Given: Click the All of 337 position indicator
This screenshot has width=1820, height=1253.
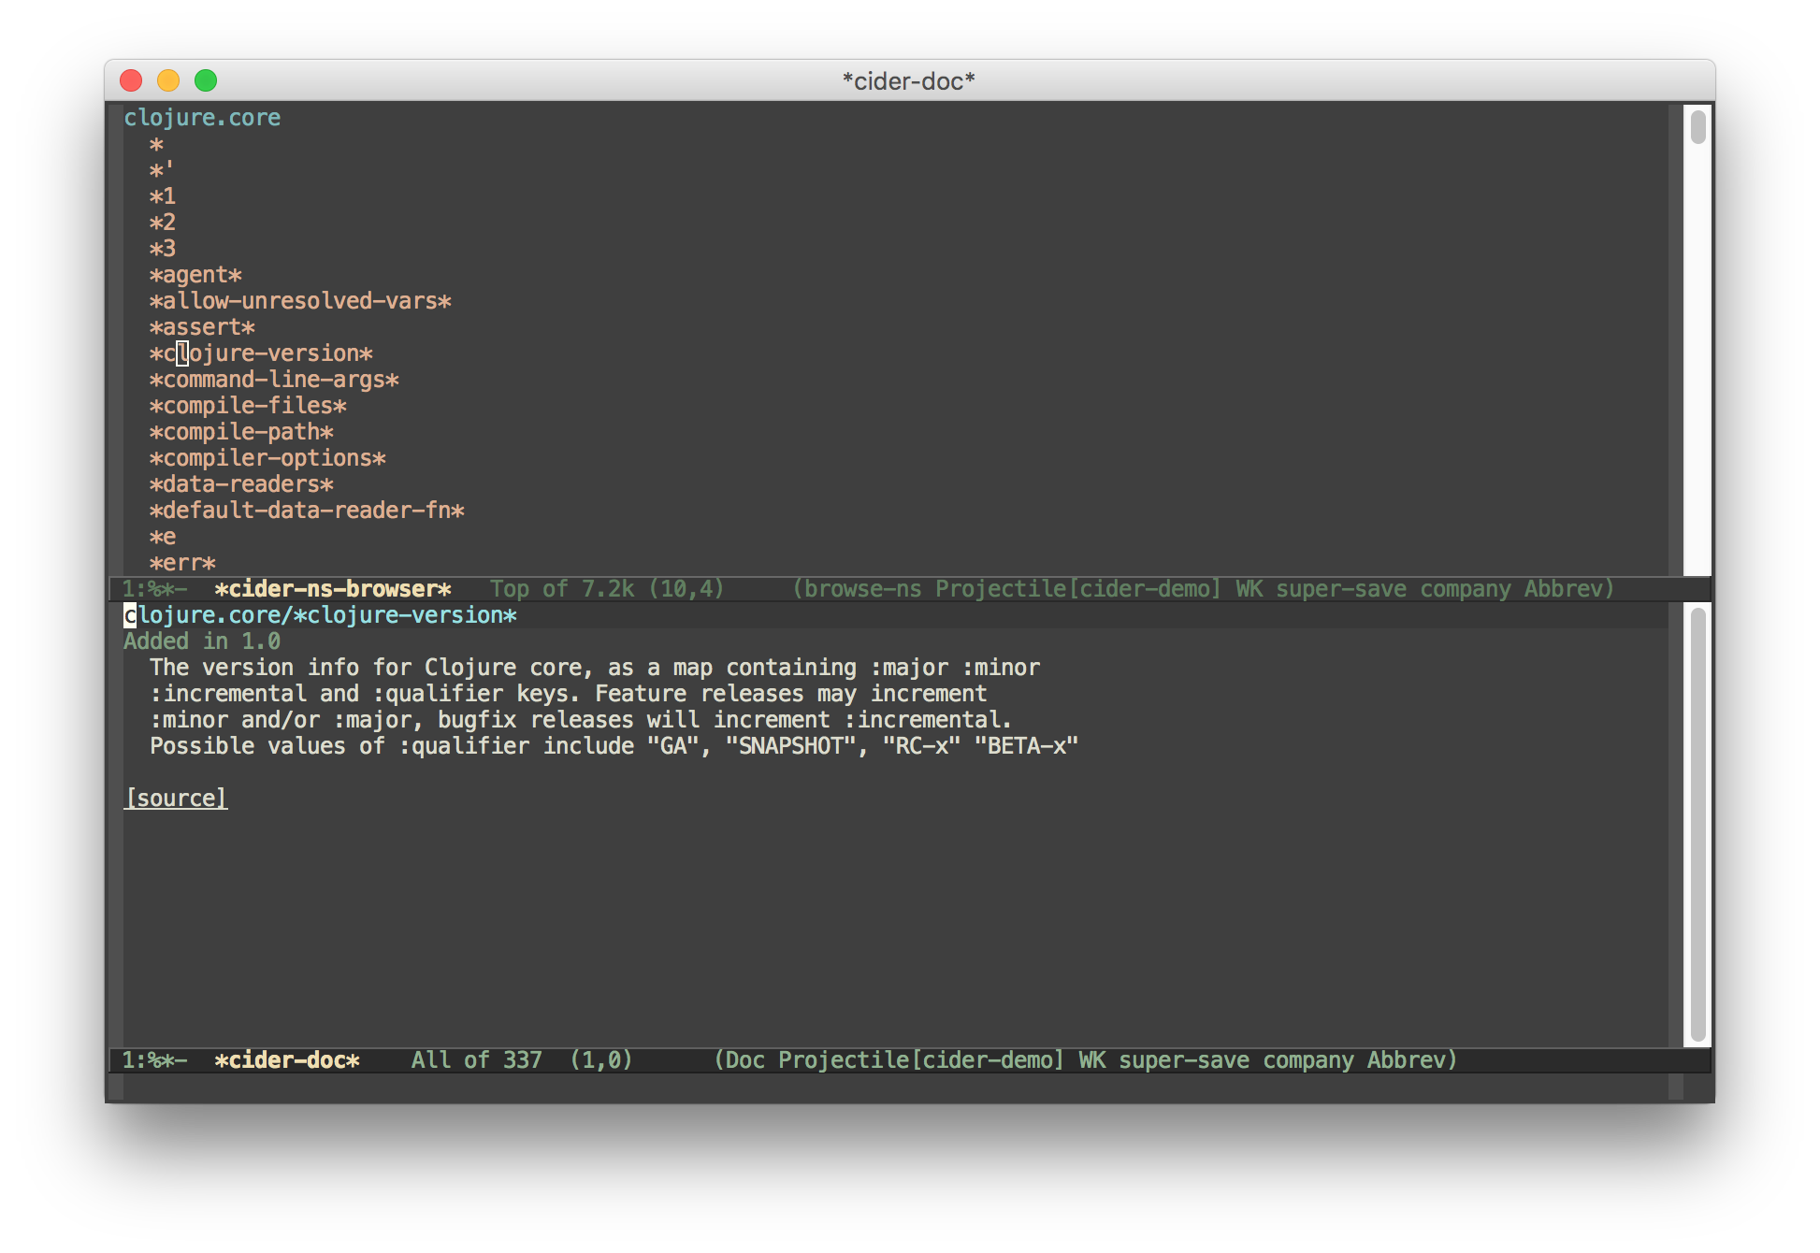Looking at the screenshot, I should tap(477, 1060).
